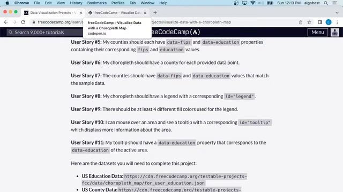Go back to the previous page
The image size is (343, 192).
point(6,22)
